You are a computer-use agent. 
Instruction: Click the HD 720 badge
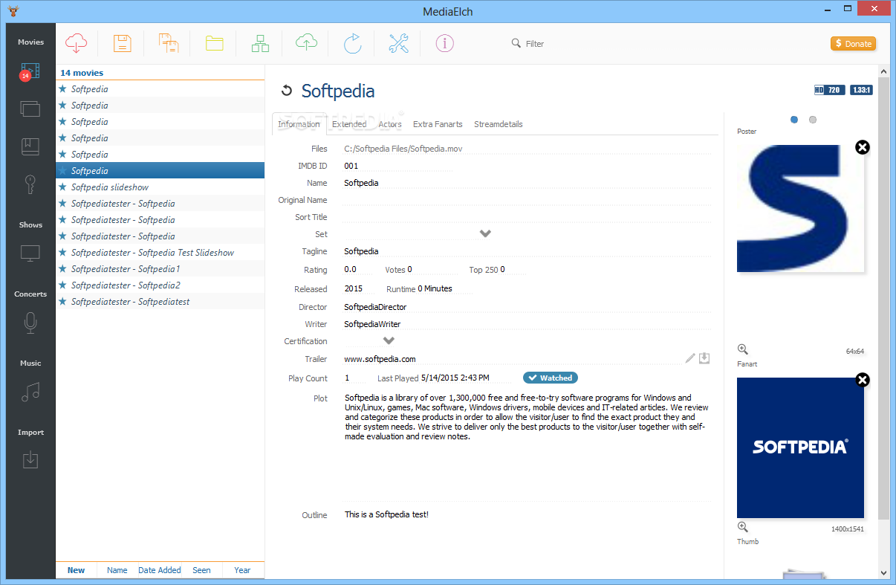[x=829, y=90]
